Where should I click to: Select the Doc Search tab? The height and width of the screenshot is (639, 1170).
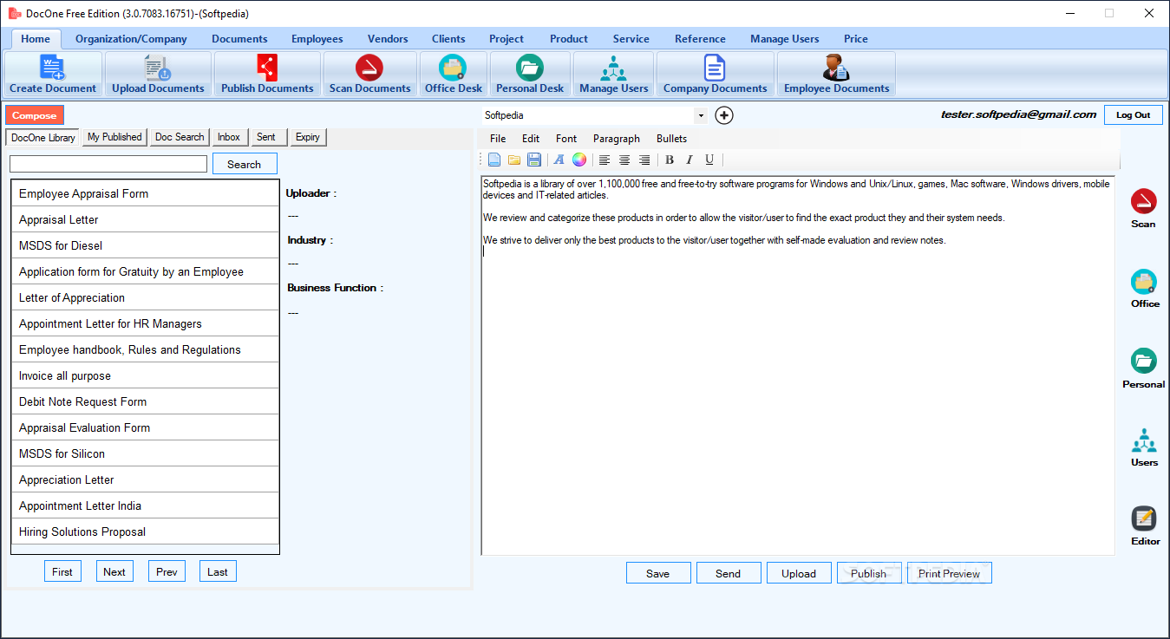pos(180,137)
